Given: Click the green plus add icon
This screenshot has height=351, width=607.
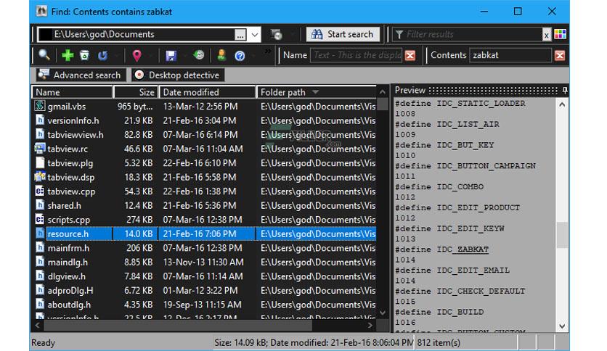Looking at the screenshot, I should 68,55.
